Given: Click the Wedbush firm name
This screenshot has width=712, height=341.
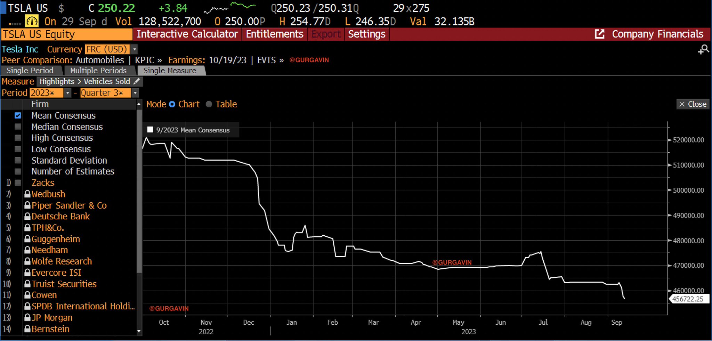Looking at the screenshot, I should [x=48, y=194].
